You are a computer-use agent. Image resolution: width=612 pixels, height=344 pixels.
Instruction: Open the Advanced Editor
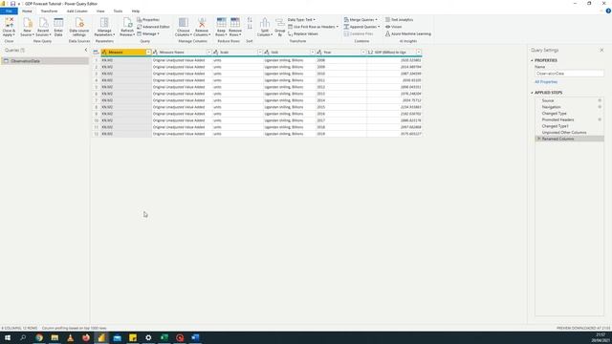click(x=153, y=27)
